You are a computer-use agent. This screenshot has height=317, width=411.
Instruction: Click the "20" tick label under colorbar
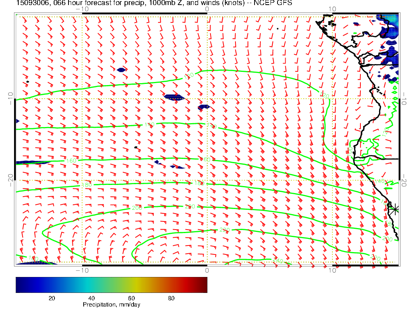pyautogui.click(x=52, y=298)
